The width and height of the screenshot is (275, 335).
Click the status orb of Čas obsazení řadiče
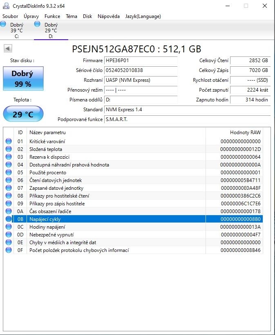tap(9, 211)
